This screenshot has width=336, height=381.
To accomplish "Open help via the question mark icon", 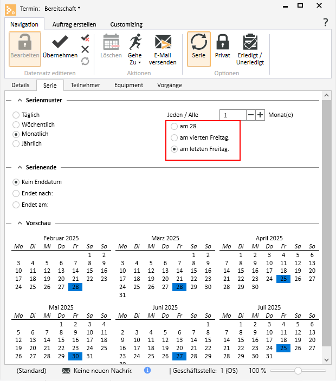I will [326, 22].
